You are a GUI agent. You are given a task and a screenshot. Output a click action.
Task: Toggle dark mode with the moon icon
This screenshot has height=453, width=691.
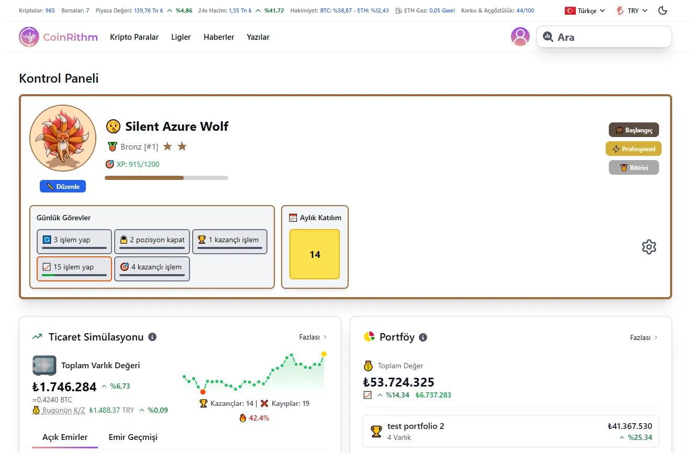pyautogui.click(x=662, y=10)
